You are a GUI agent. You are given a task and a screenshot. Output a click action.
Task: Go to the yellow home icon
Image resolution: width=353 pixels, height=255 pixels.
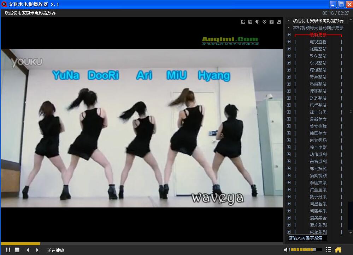(338, 250)
